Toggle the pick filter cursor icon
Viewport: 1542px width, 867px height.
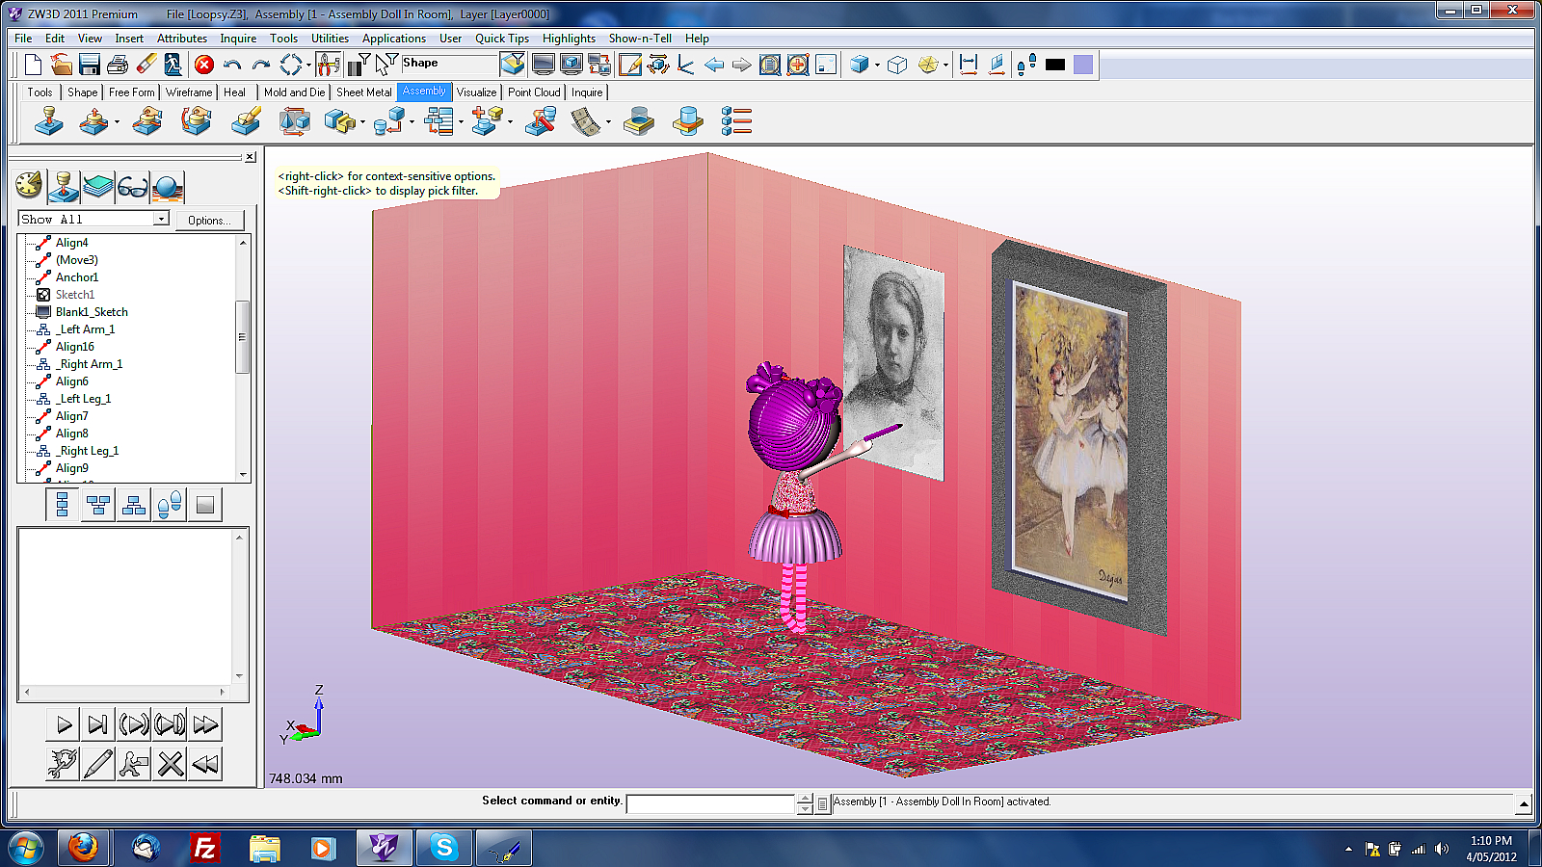[386, 65]
